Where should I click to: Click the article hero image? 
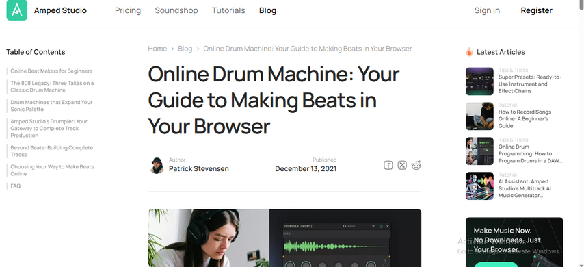pos(284,238)
